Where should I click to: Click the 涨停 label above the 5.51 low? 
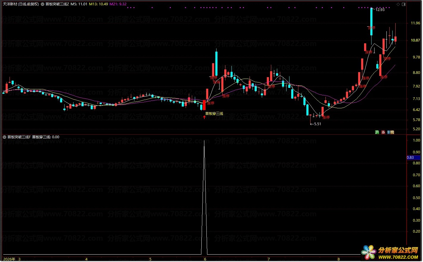(x=326, y=117)
